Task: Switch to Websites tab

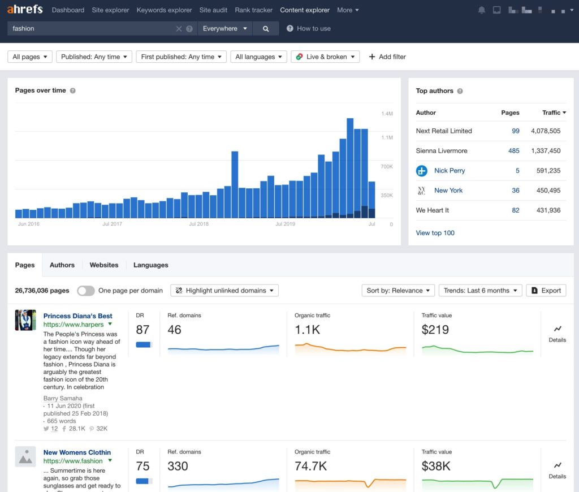Action: tap(104, 265)
